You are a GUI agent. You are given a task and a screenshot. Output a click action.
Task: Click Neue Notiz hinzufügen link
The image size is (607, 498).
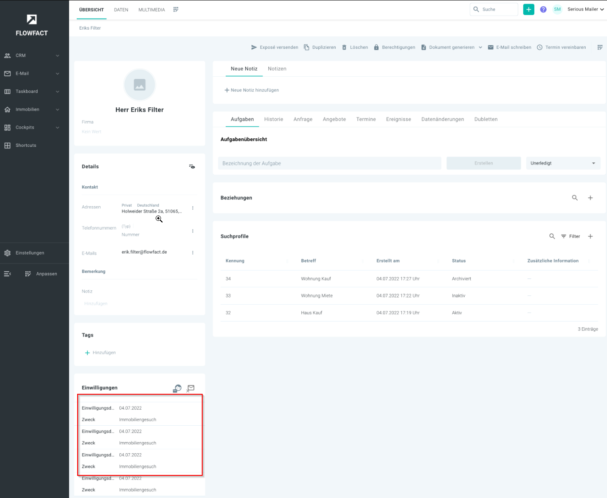[251, 90]
